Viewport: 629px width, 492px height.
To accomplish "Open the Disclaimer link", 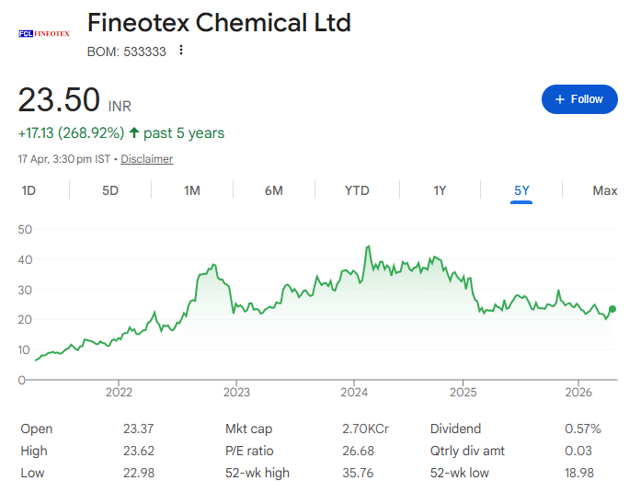I will [x=146, y=159].
